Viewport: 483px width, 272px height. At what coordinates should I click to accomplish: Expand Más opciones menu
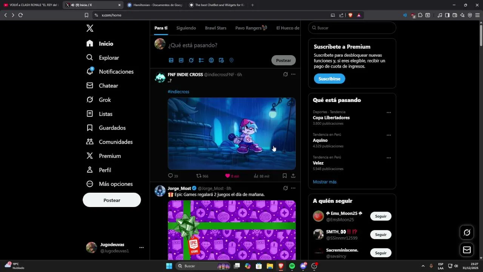[x=109, y=184]
